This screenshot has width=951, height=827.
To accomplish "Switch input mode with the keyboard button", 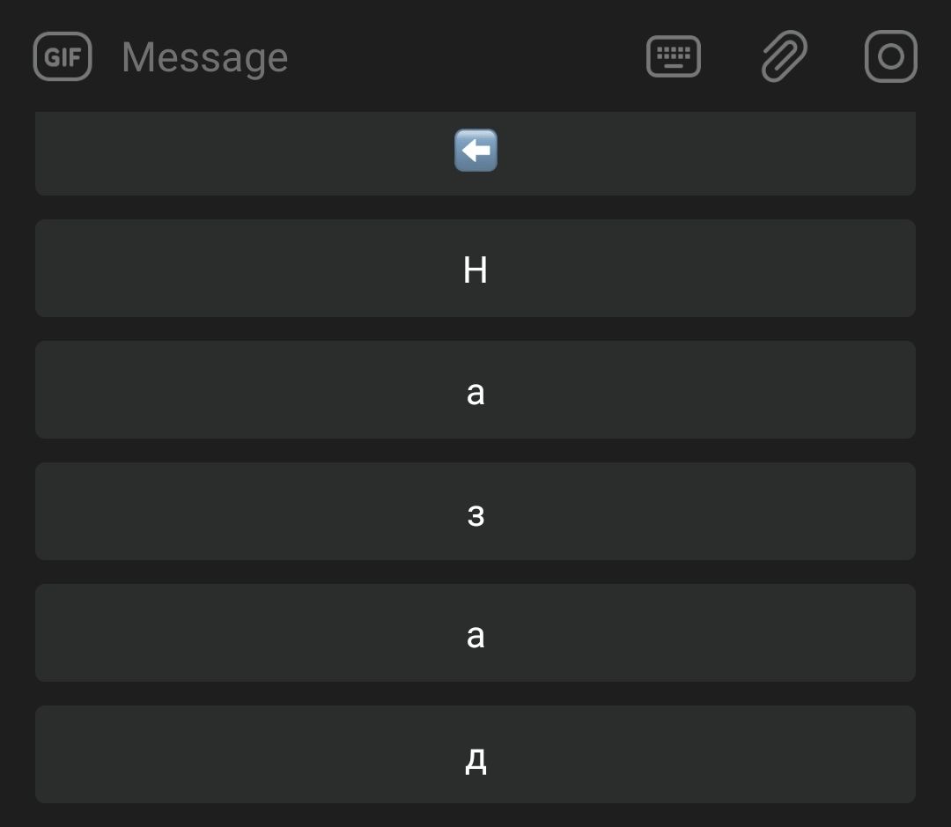I will tap(674, 56).
